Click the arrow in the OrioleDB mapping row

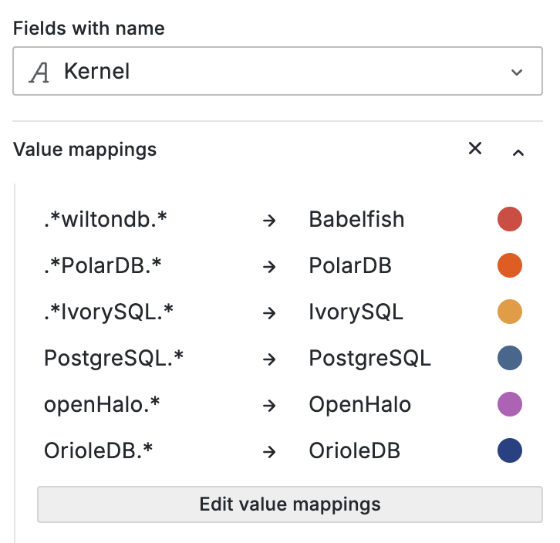pos(269,451)
